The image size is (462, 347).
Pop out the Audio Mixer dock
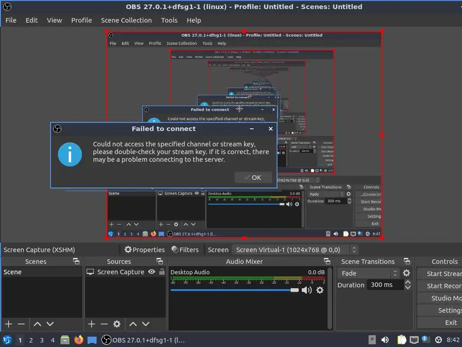(327, 261)
